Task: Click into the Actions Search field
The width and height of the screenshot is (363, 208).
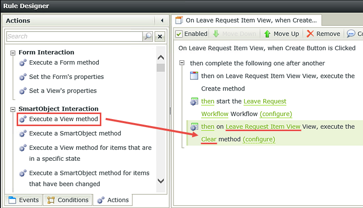Action: [x=75, y=36]
